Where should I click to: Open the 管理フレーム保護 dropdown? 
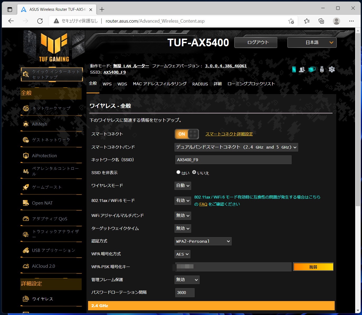click(187, 280)
